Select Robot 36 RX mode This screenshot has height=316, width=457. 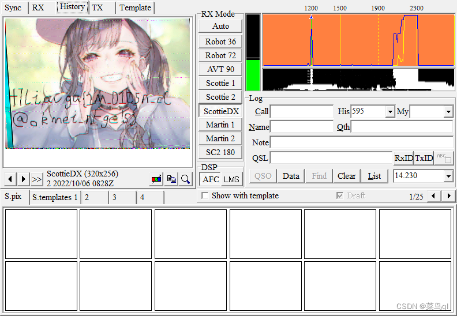pos(220,42)
